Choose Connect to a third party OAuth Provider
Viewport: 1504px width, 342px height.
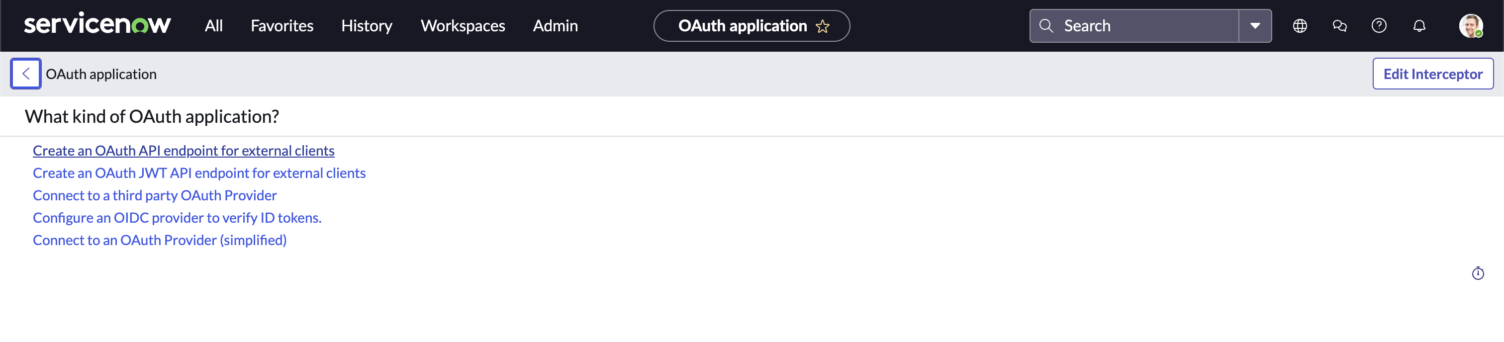tap(155, 195)
